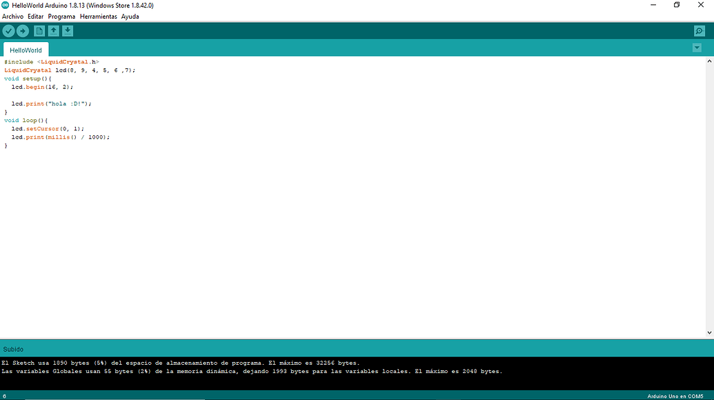Click the scrollbar's up arrow
Viewport: 714px width, 400px height.
point(709,61)
